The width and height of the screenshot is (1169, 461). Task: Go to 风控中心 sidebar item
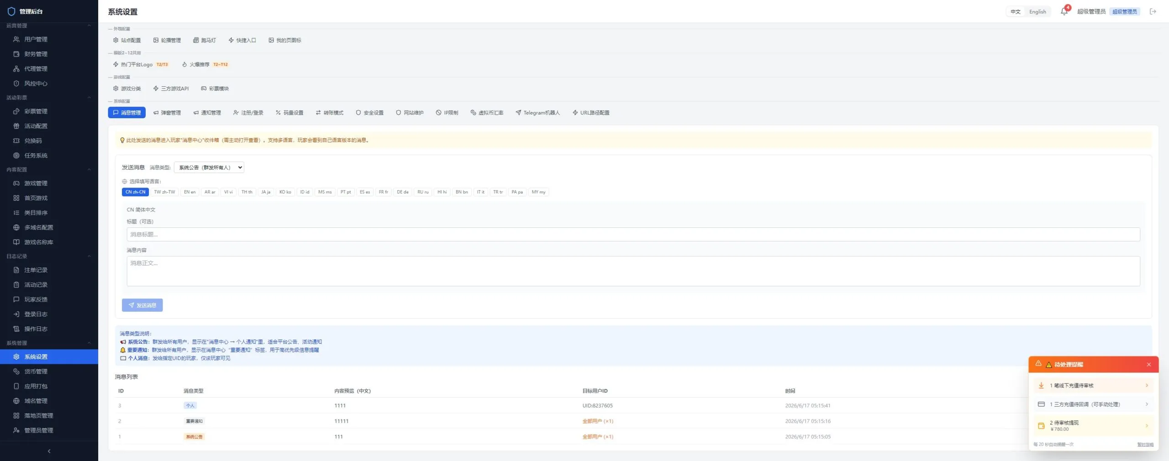(49, 84)
